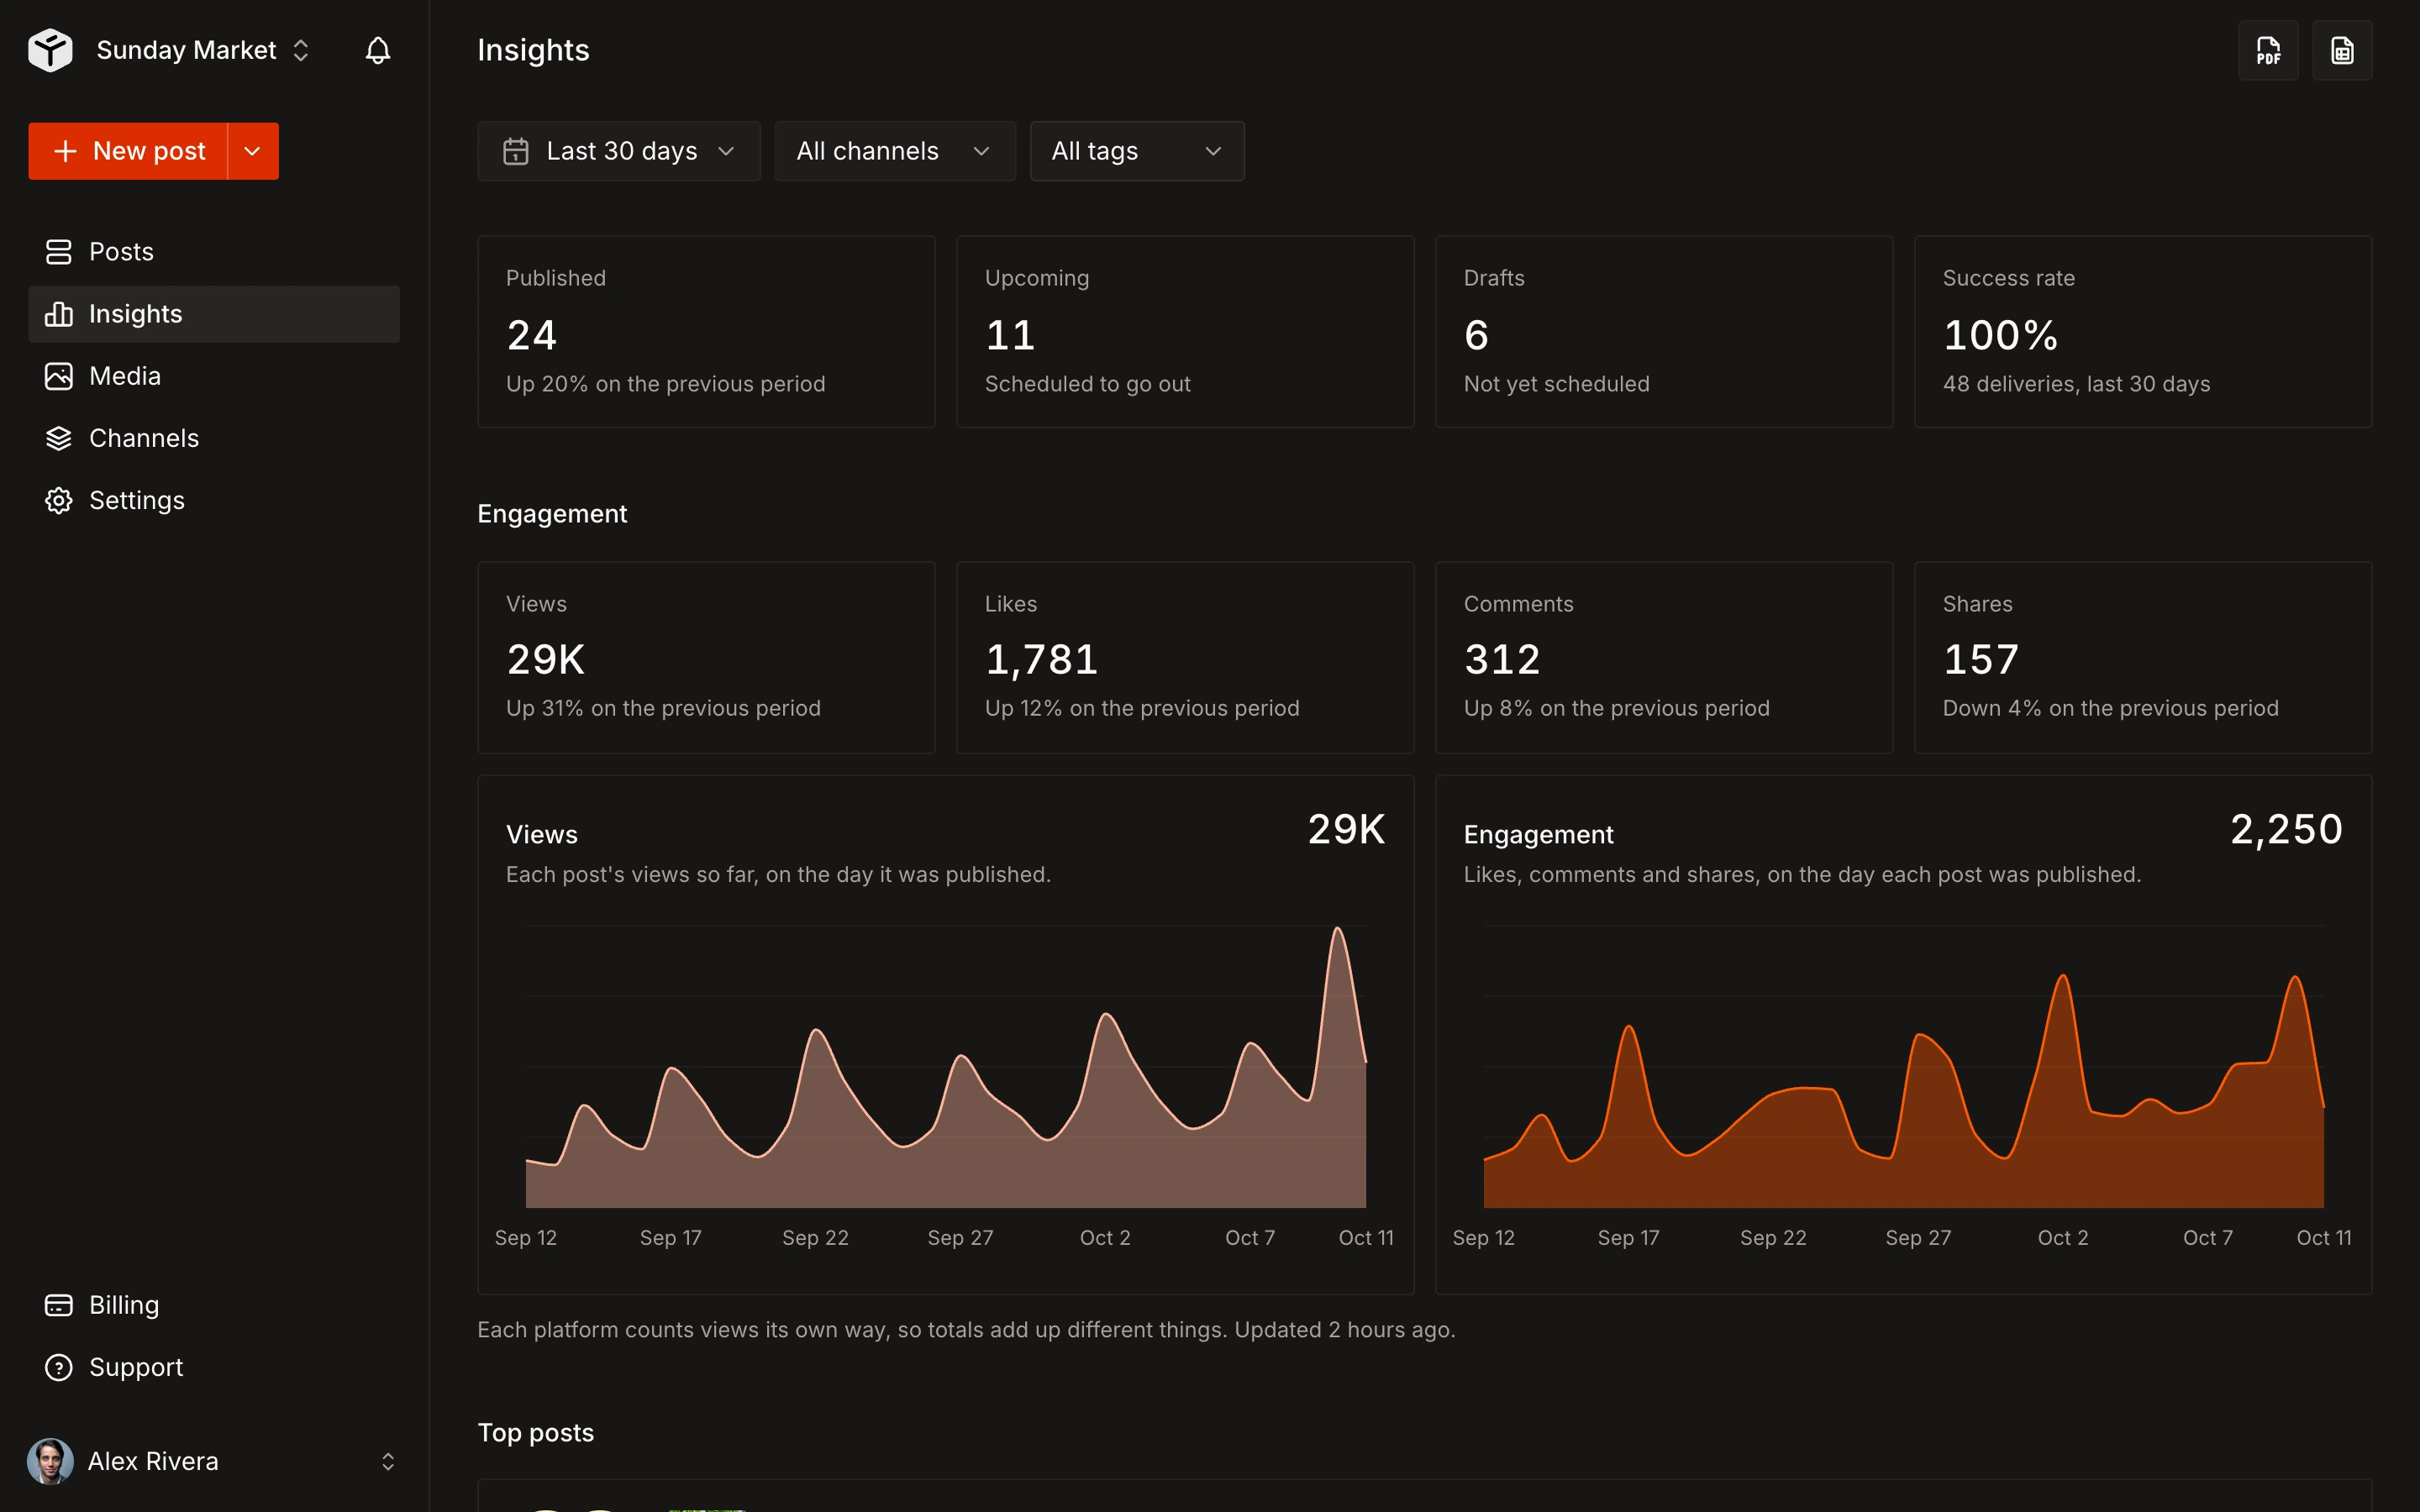2420x1512 pixels.
Task: Click the Likes 1,781 card
Action: [1185, 657]
